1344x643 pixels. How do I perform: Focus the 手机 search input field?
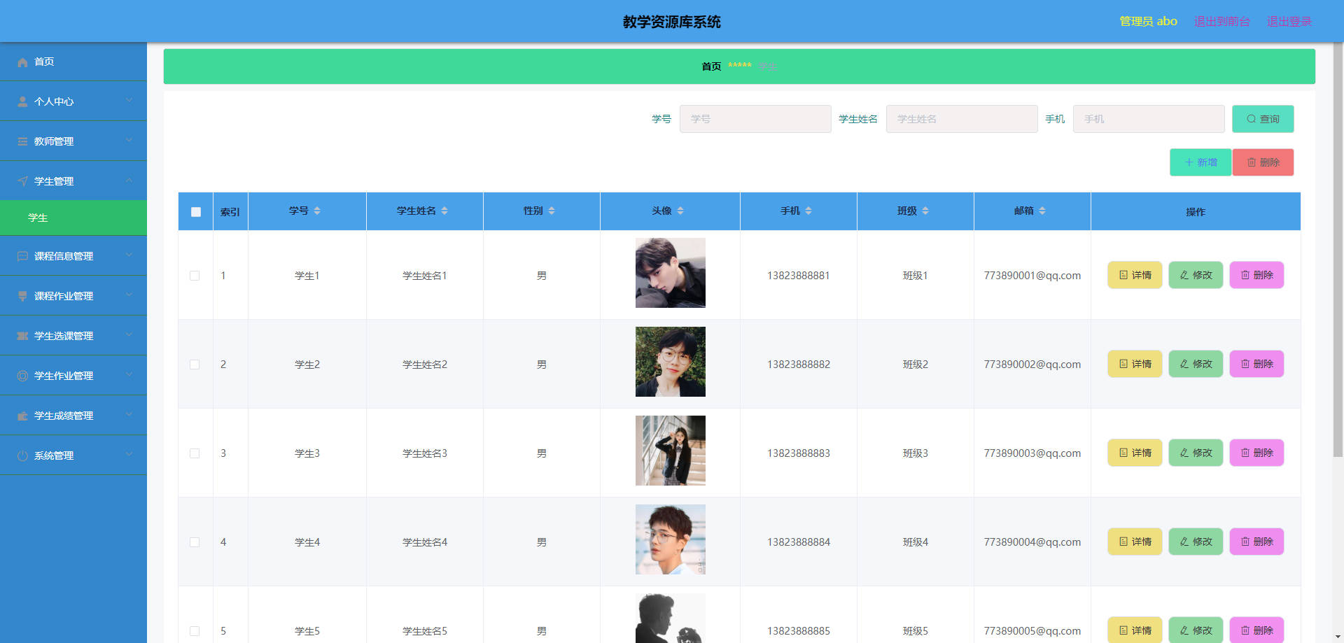[1149, 119]
